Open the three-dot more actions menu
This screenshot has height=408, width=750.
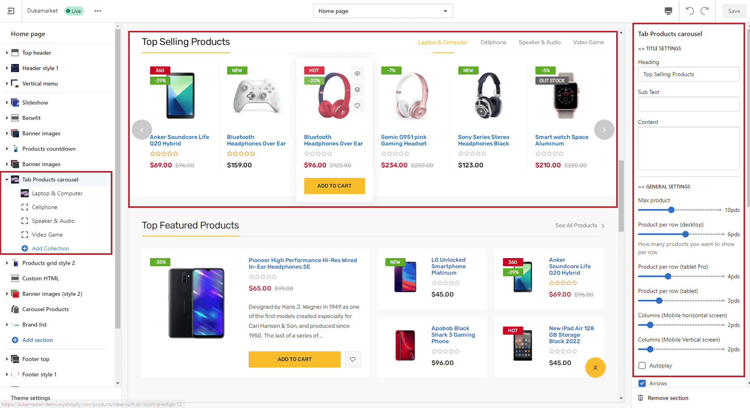(98, 11)
